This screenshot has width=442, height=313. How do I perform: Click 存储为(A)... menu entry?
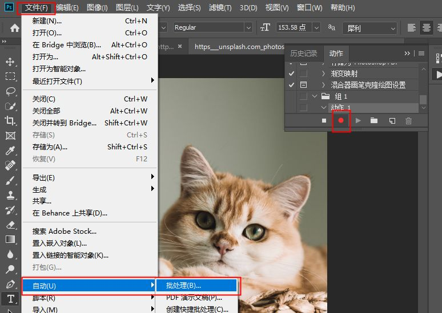tap(90, 147)
